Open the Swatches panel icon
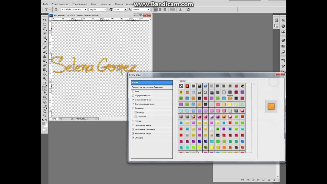This screenshot has height=184, width=327. (283, 46)
